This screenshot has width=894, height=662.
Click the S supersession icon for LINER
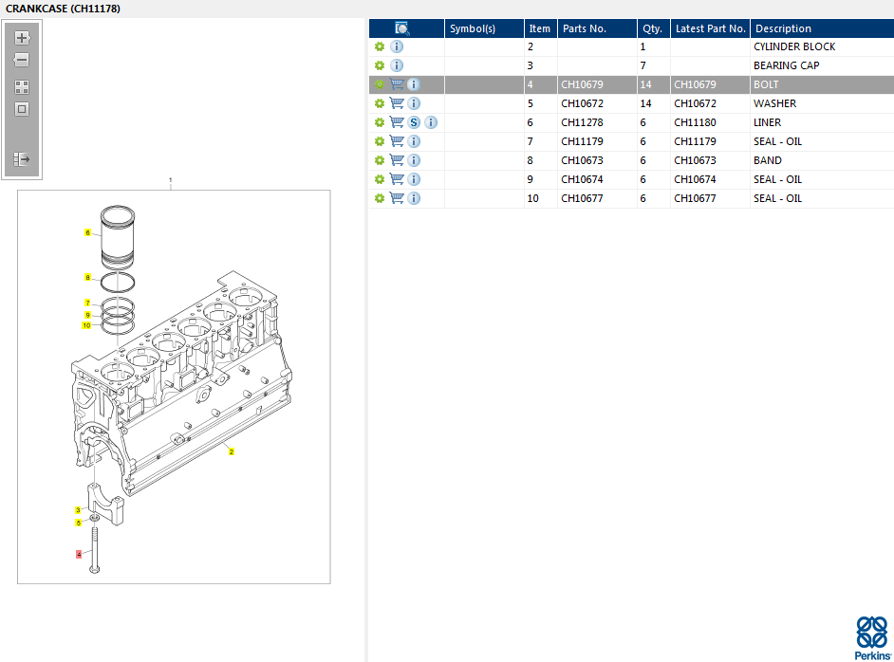pyautogui.click(x=414, y=122)
